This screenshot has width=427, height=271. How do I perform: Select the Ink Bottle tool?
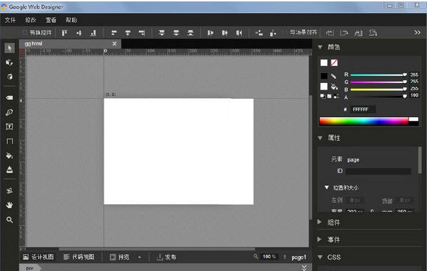click(9, 170)
